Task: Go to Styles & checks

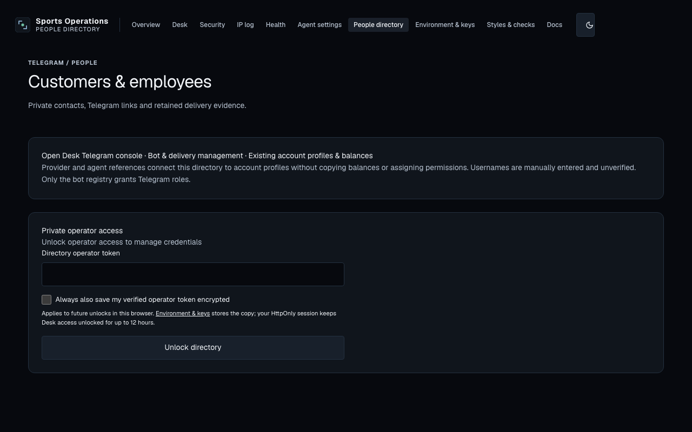Action: pyautogui.click(x=511, y=25)
